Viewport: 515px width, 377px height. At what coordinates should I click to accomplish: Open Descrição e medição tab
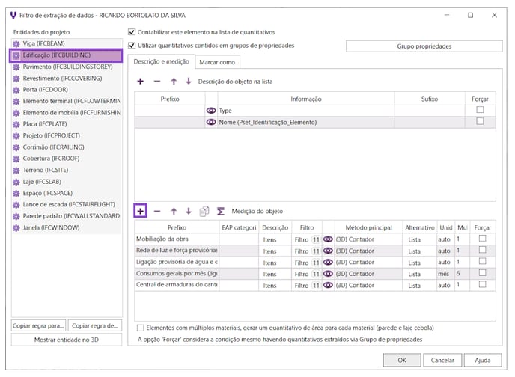click(x=161, y=61)
